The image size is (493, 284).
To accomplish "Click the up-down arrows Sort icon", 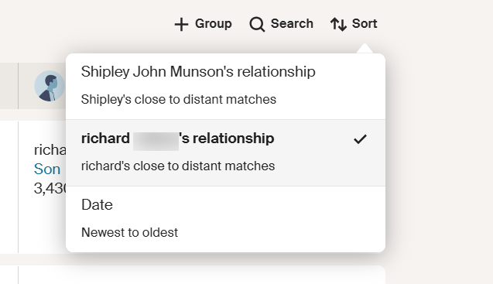I will pos(338,24).
